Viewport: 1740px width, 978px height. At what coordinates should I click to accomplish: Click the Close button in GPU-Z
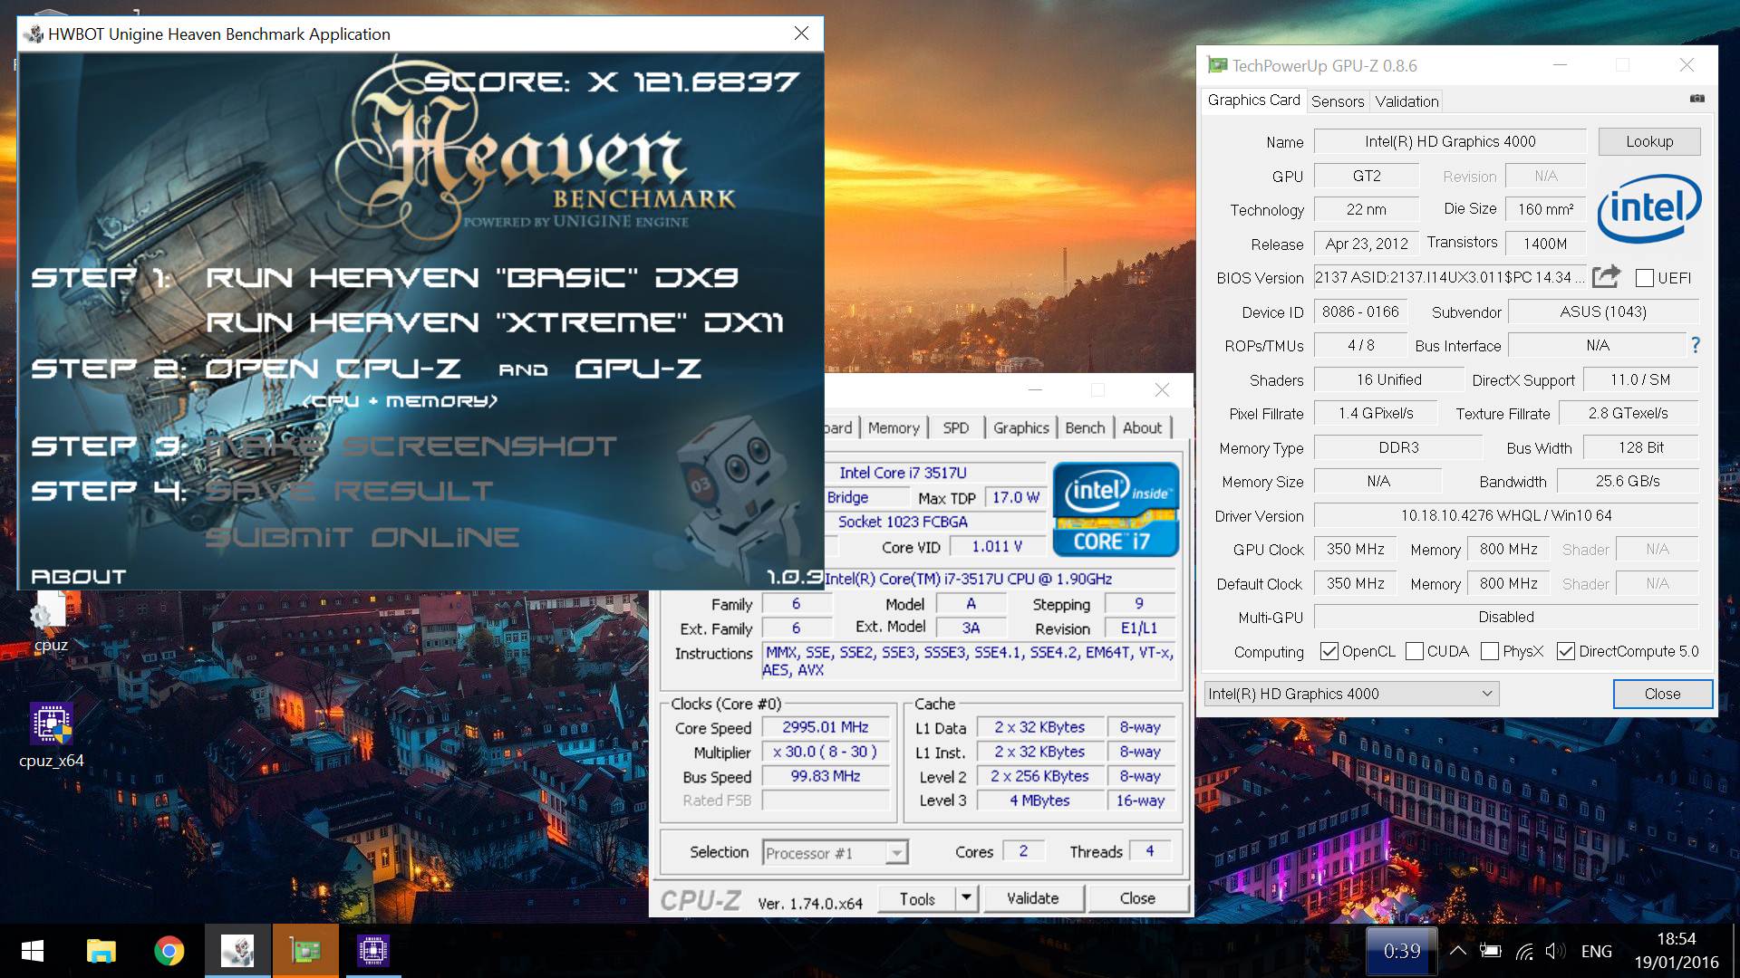pos(1662,694)
